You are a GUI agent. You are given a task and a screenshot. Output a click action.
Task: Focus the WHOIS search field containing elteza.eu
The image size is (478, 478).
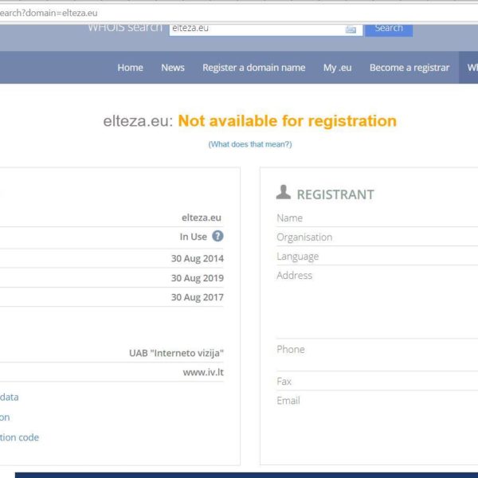click(x=255, y=29)
